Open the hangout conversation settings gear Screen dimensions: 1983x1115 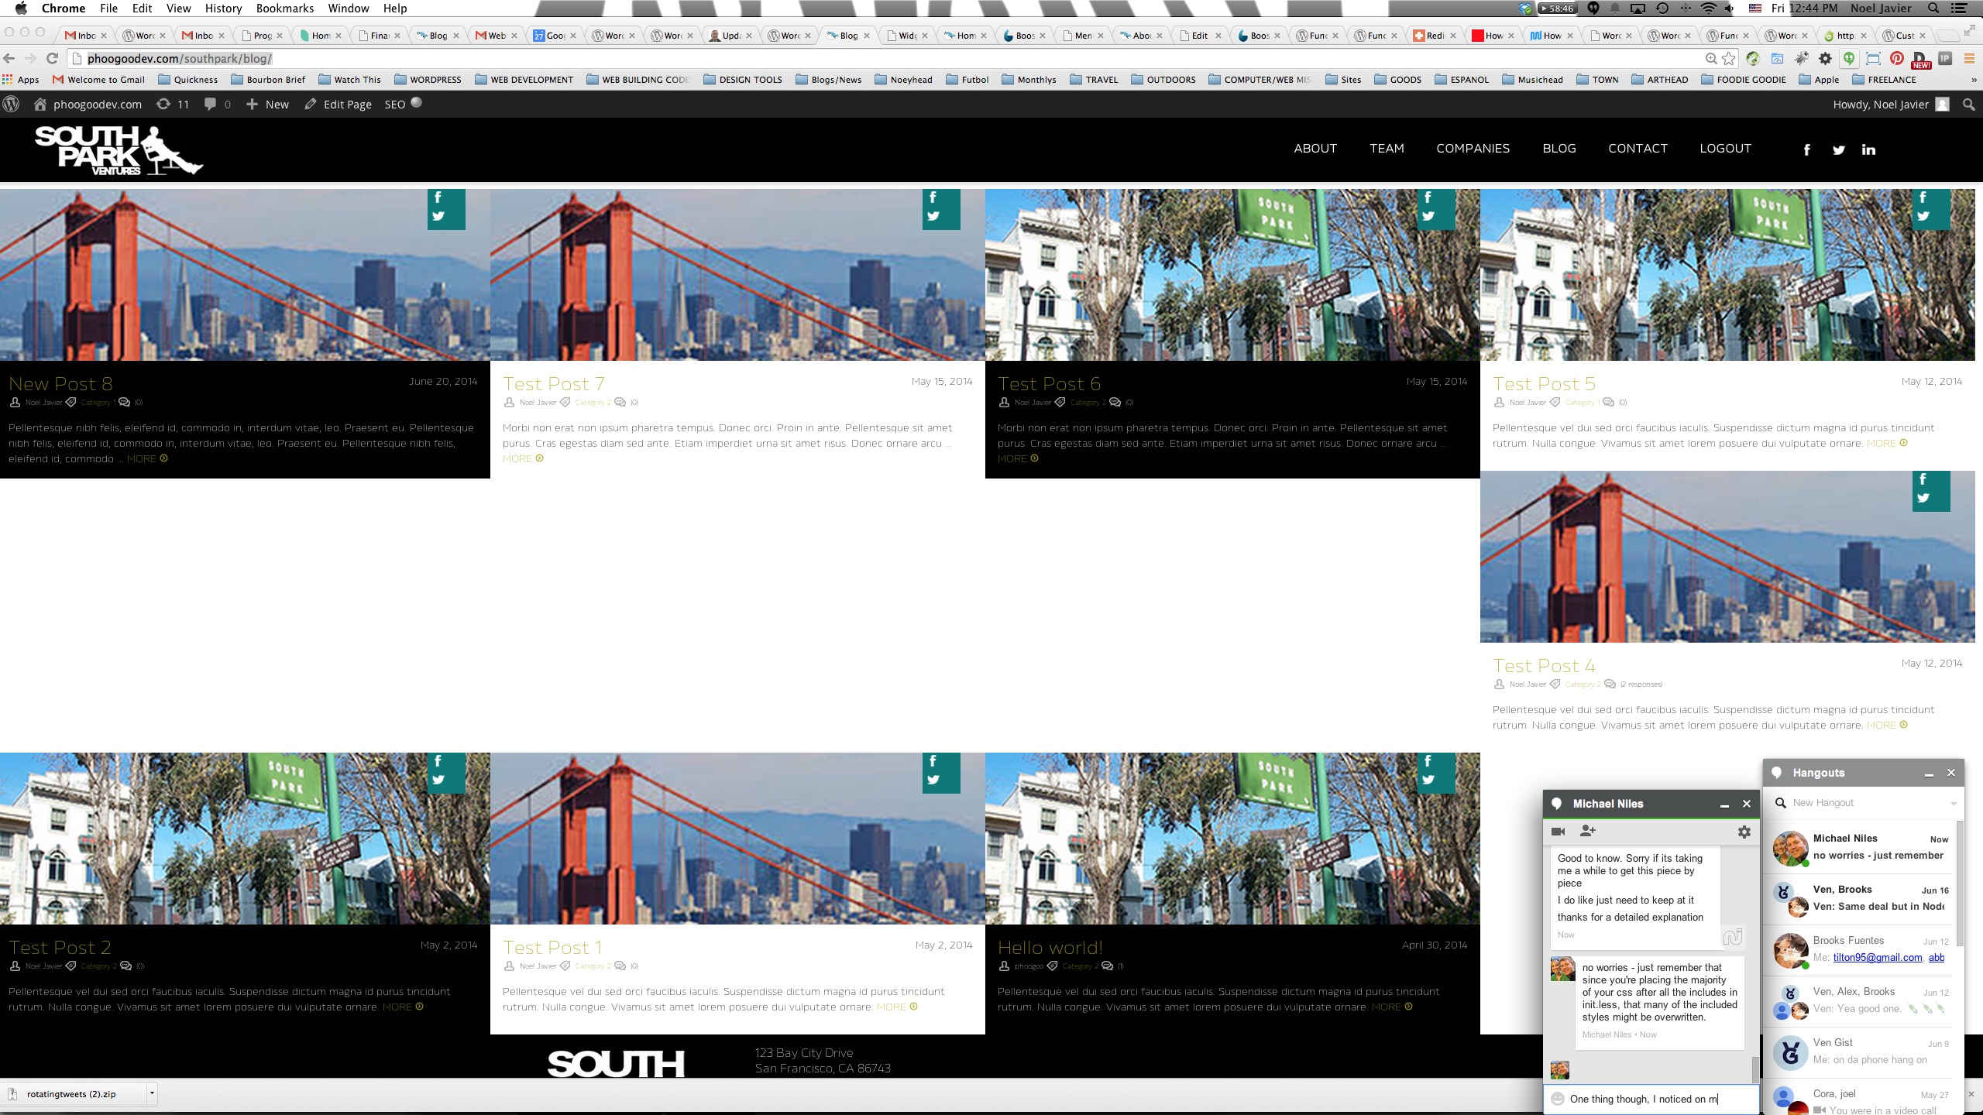pyautogui.click(x=1744, y=831)
